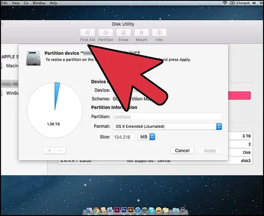
Task: Click the First Aid toolbar icon
Action: [x=87, y=33]
